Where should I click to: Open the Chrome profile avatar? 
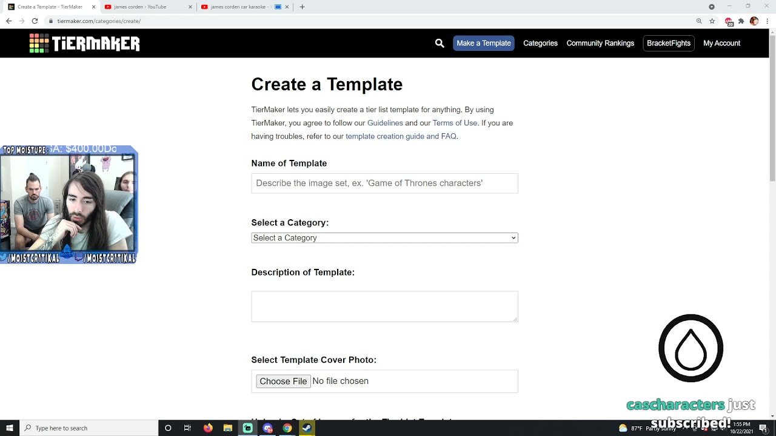[754, 21]
